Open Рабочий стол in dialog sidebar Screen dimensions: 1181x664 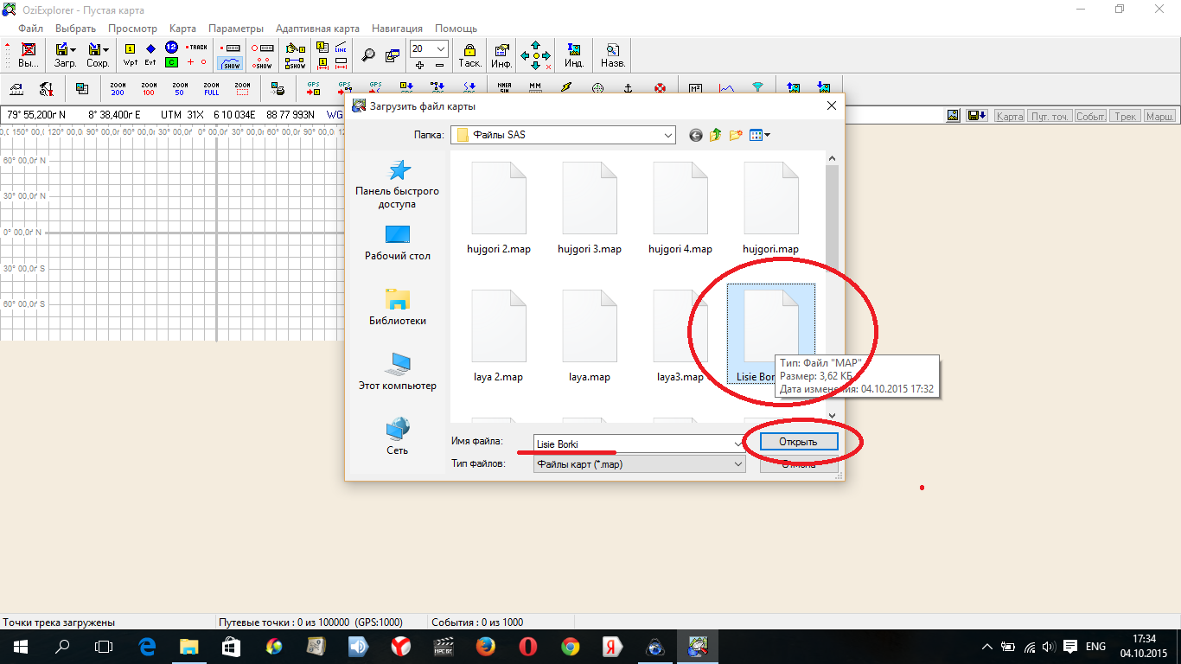(397, 243)
